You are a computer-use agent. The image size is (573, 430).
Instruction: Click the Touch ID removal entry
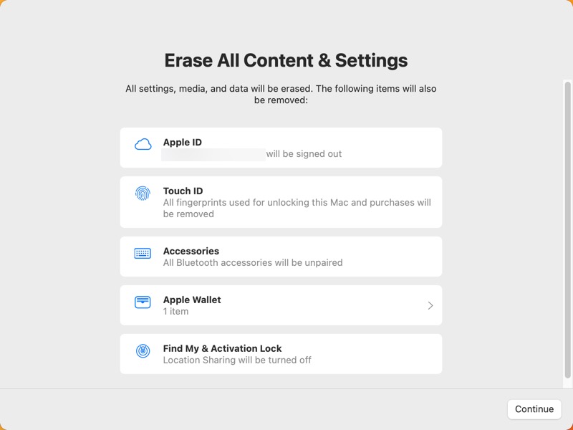pyautogui.click(x=281, y=201)
